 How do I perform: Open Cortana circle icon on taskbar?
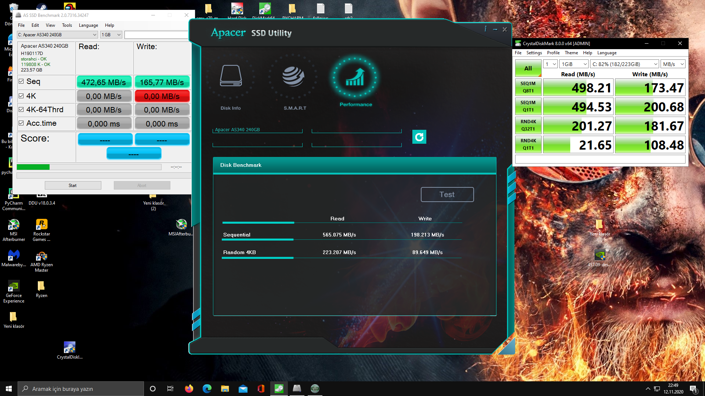(153, 389)
